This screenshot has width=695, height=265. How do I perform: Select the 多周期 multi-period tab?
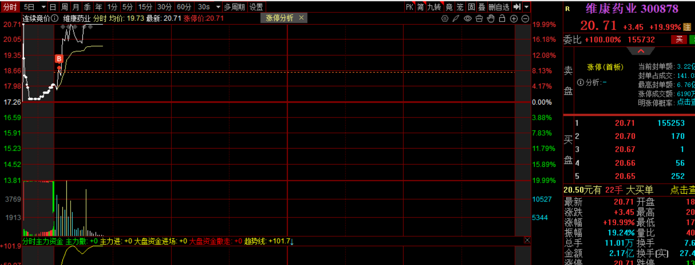pyautogui.click(x=234, y=7)
